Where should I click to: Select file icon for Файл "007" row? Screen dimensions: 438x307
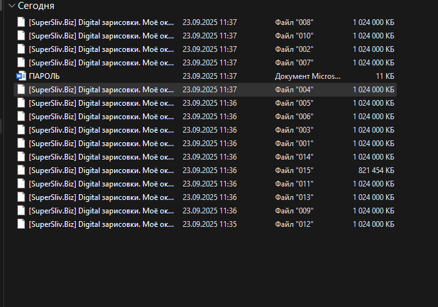(21, 63)
